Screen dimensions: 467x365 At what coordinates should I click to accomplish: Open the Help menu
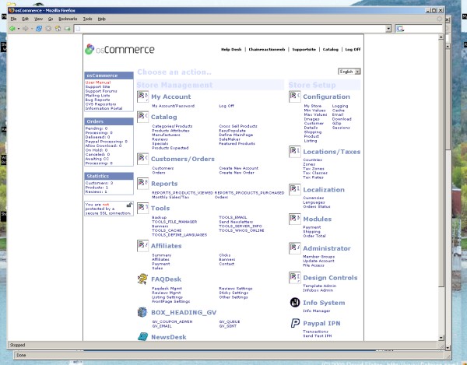(x=101, y=19)
